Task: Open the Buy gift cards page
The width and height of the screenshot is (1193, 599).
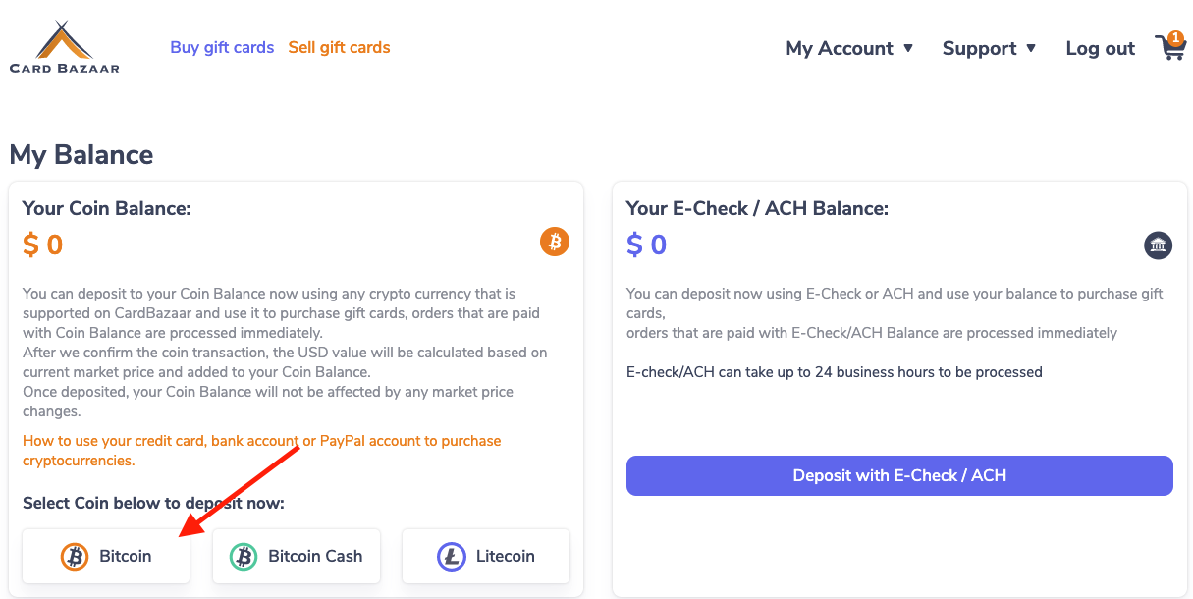Action: click(222, 47)
